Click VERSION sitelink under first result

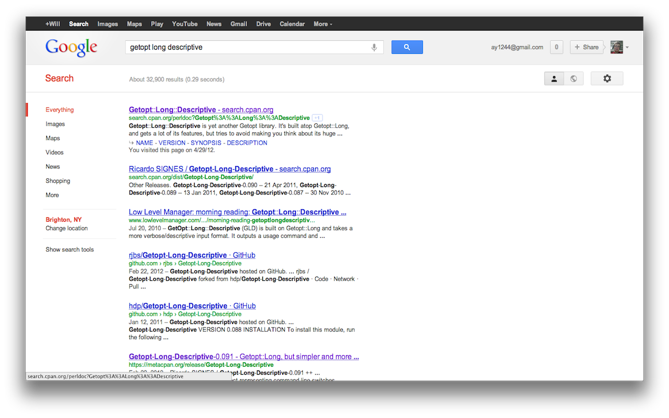[x=172, y=143]
